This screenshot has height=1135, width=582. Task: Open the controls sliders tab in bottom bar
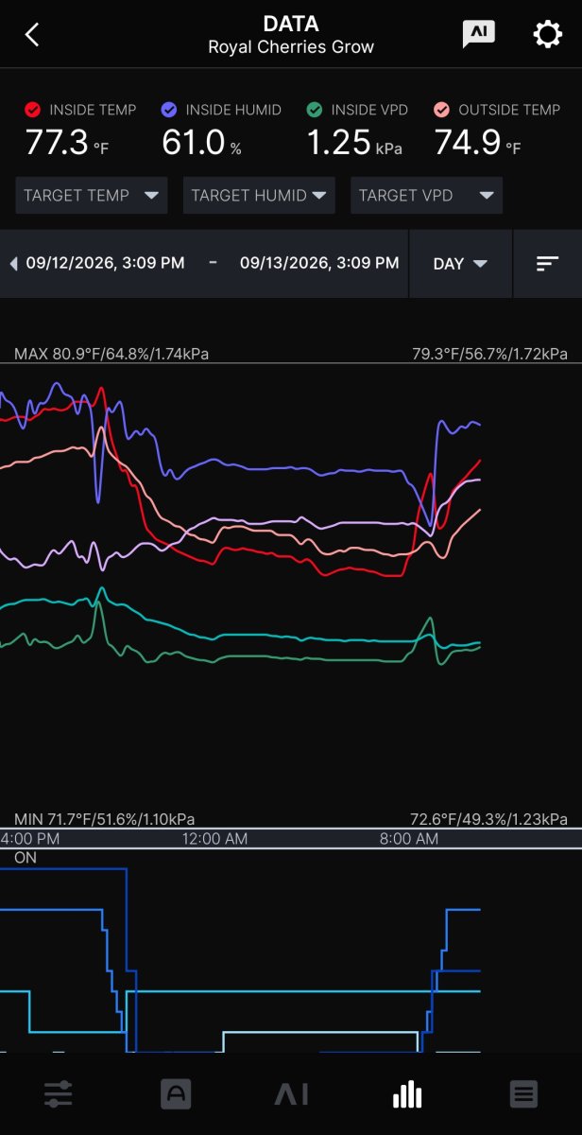(59, 1094)
